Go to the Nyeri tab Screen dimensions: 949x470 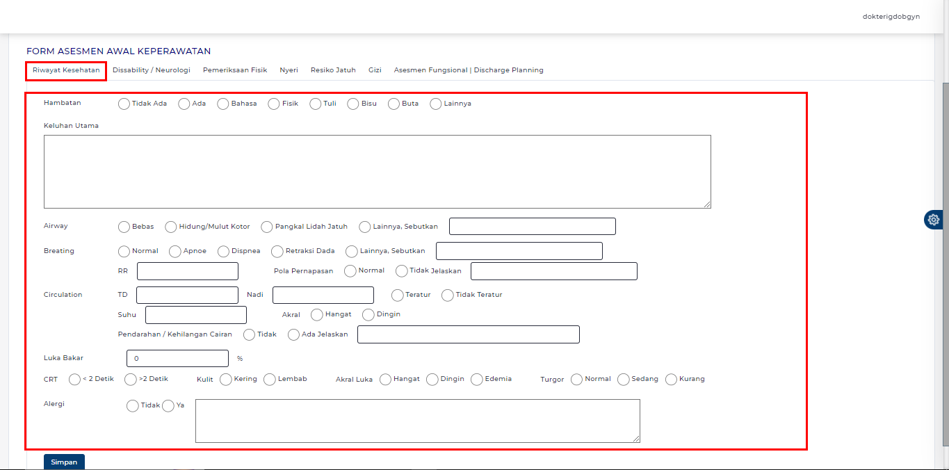[x=289, y=70]
